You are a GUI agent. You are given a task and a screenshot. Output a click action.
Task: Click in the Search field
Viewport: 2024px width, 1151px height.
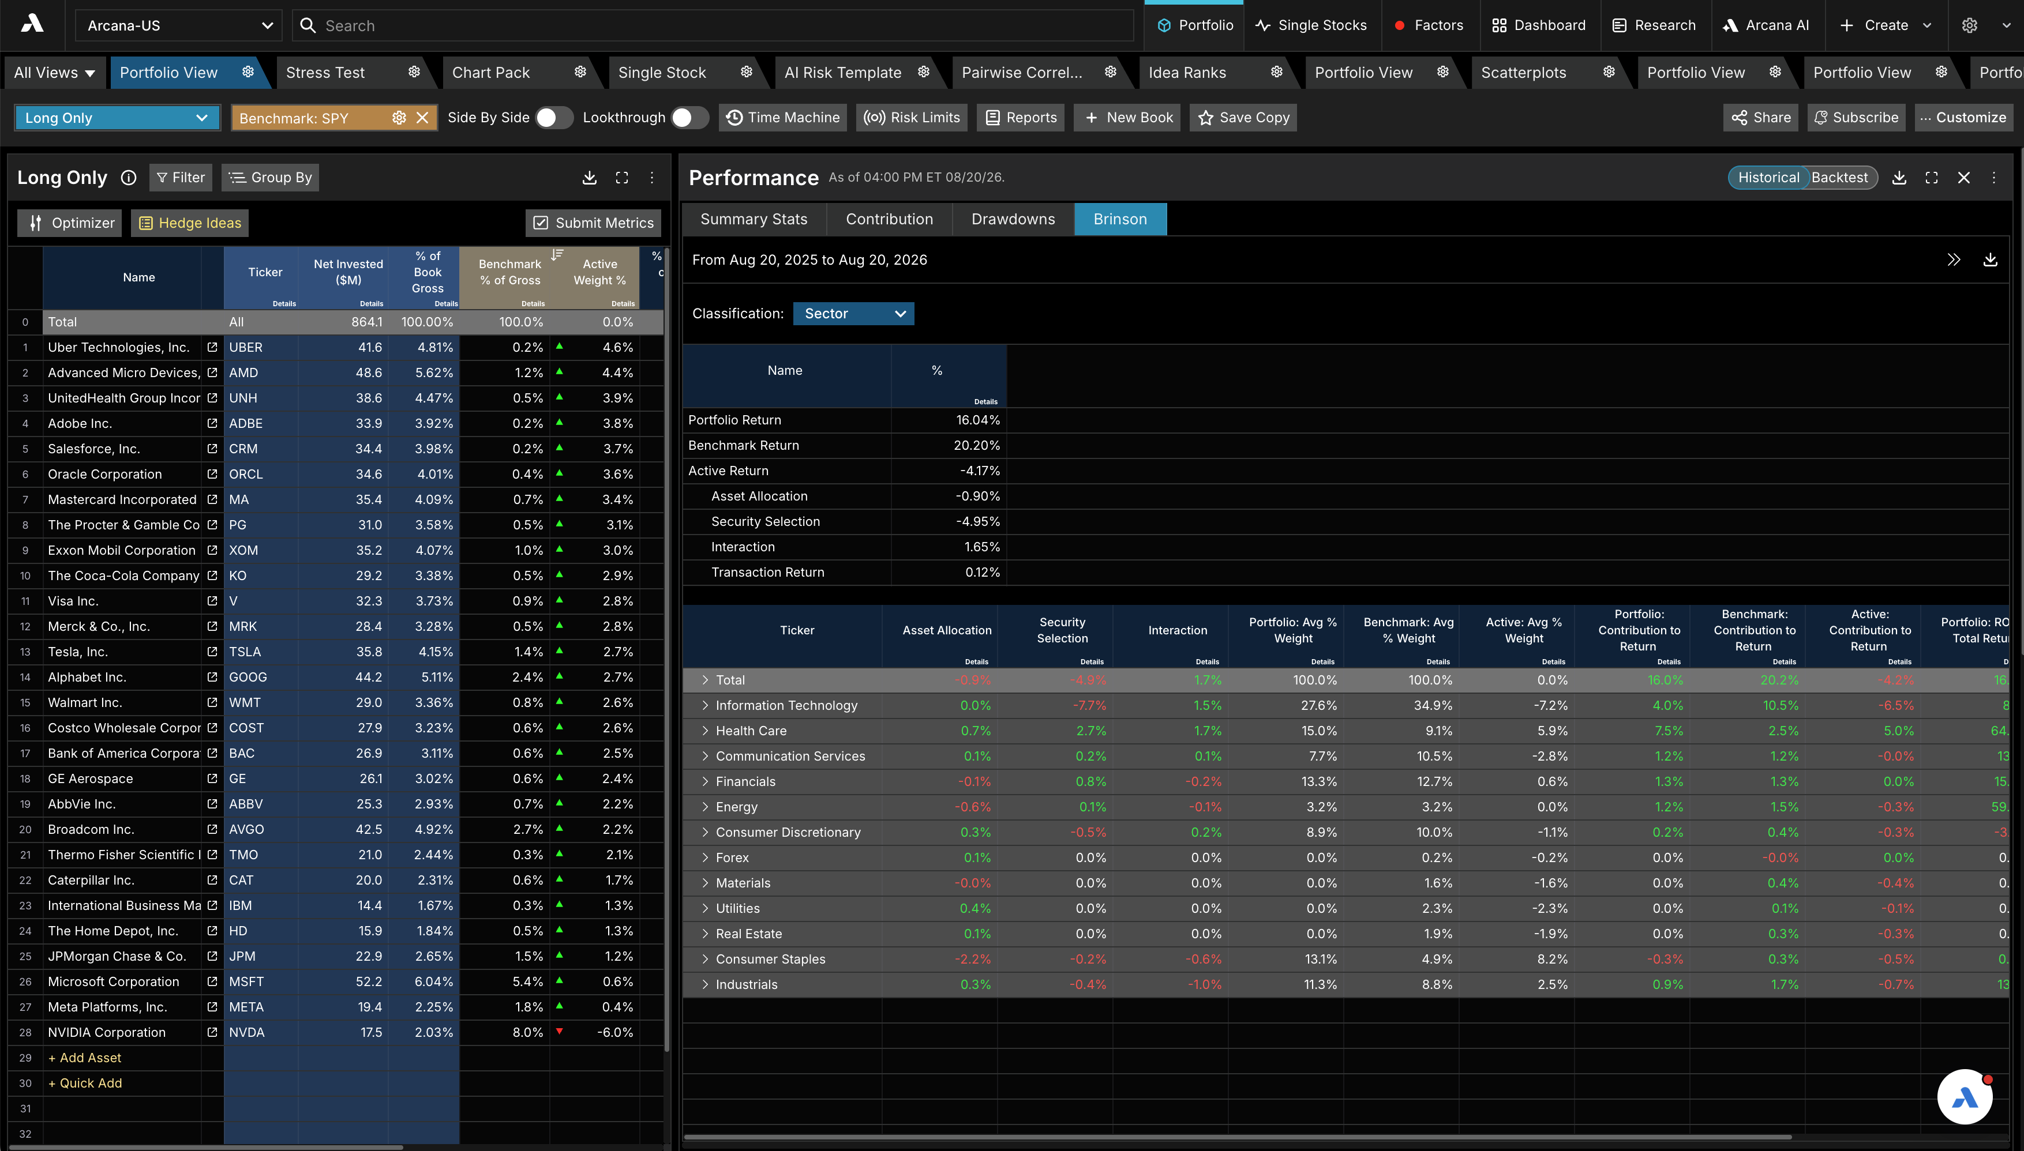713,25
